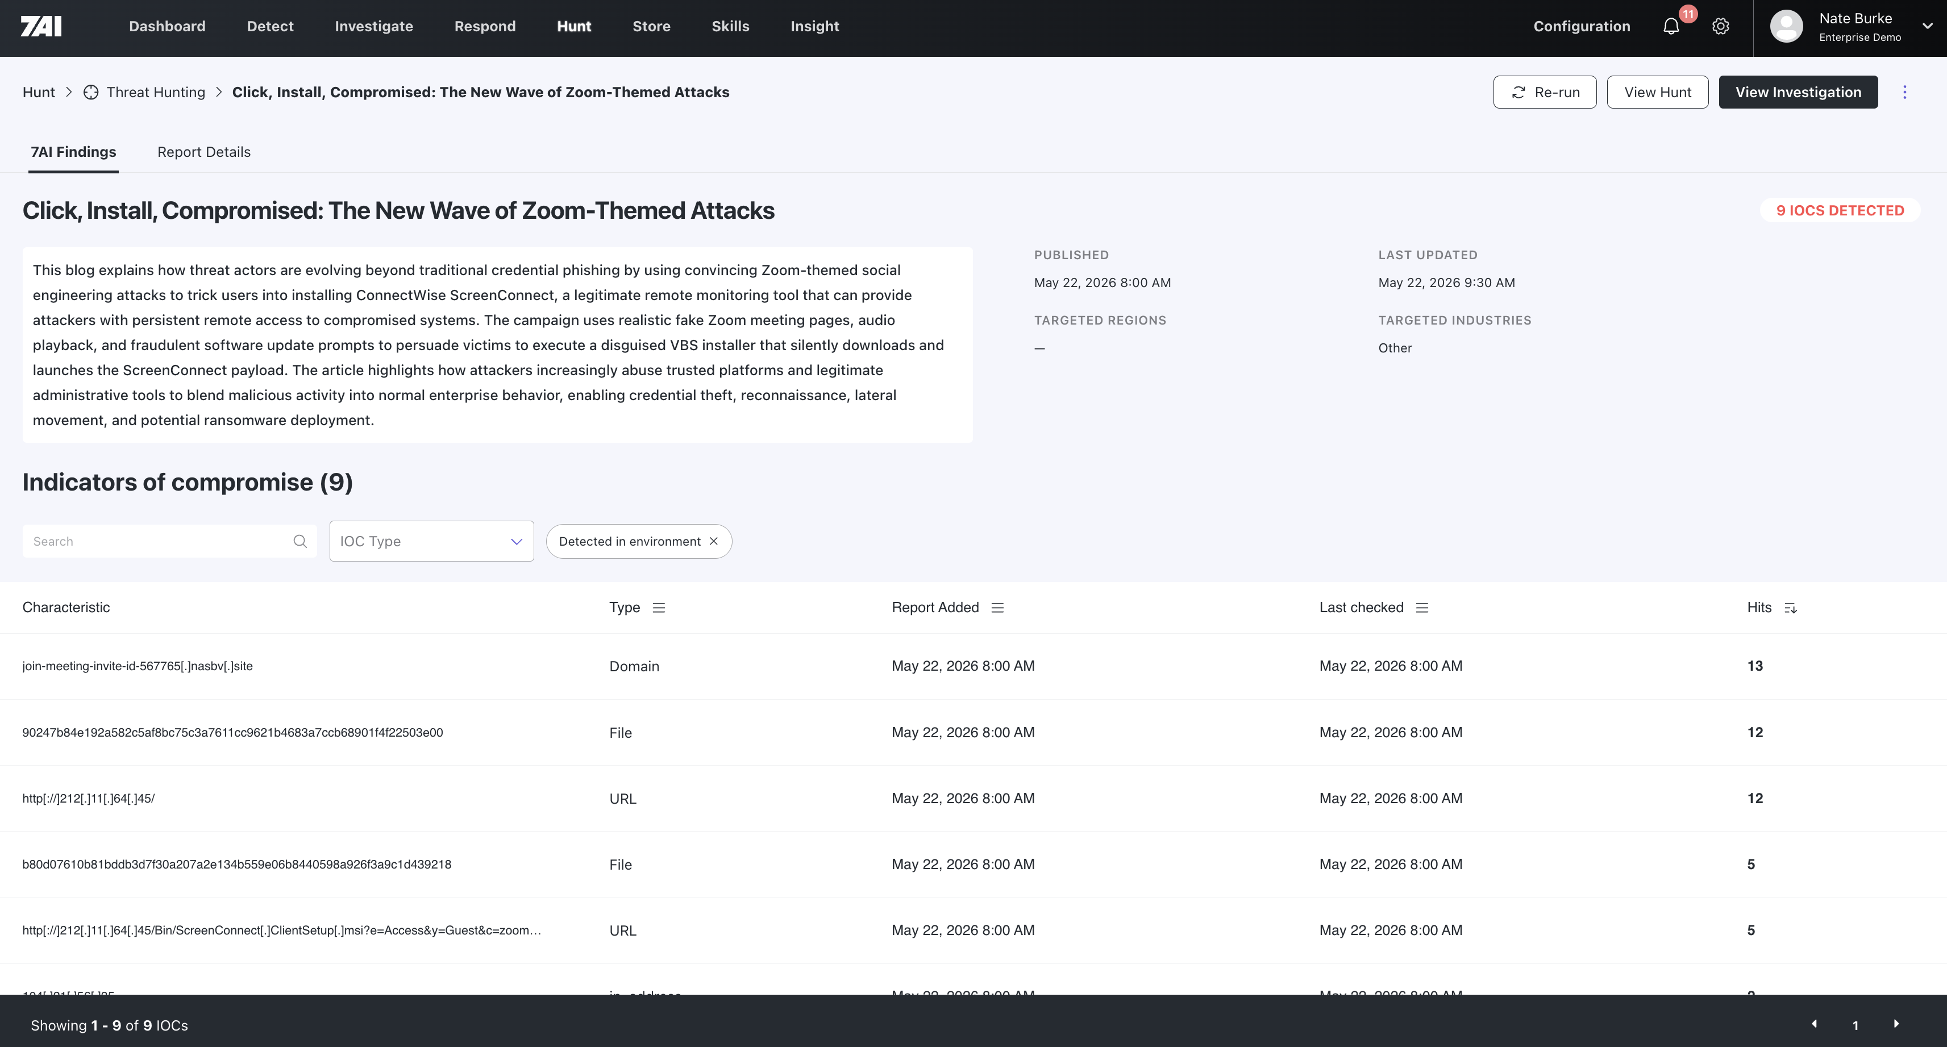Go to Threat Hunting in the breadcrumb
The height and width of the screenshot is (1047, 1947).
156,92
